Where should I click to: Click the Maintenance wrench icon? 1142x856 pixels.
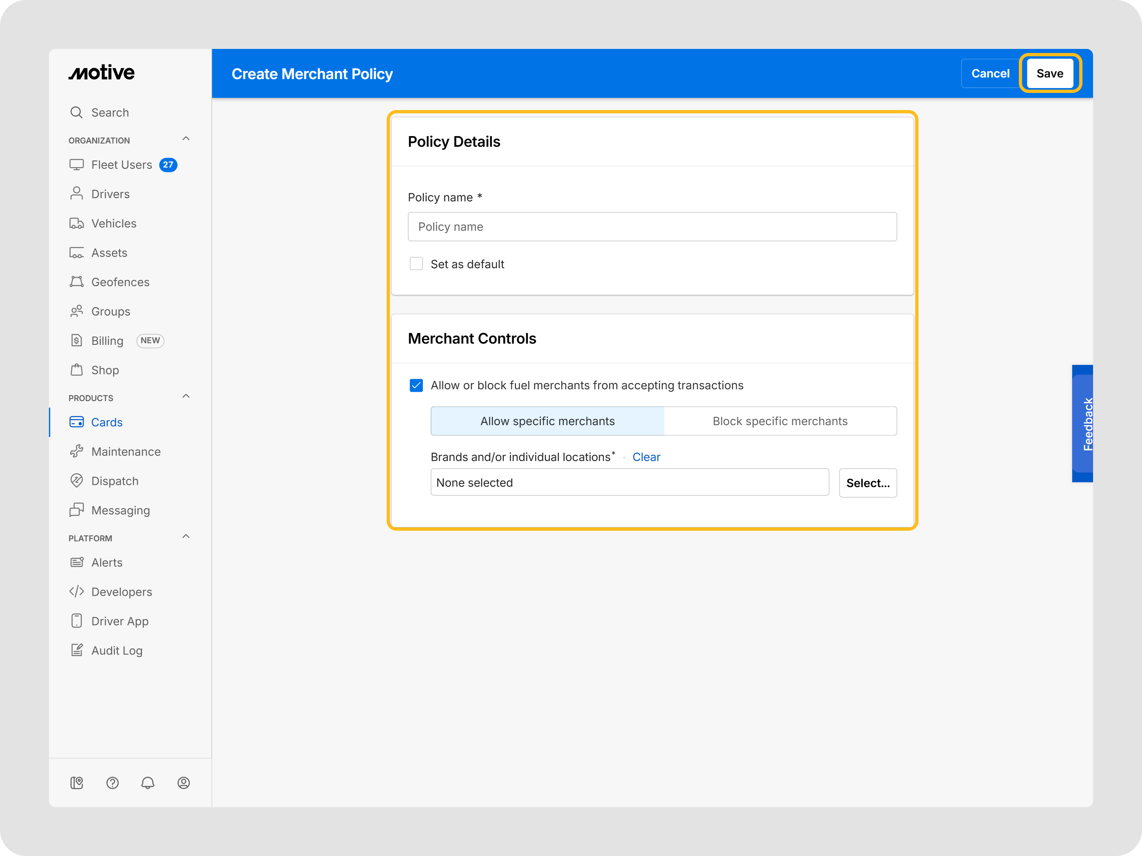click(76, 452)
